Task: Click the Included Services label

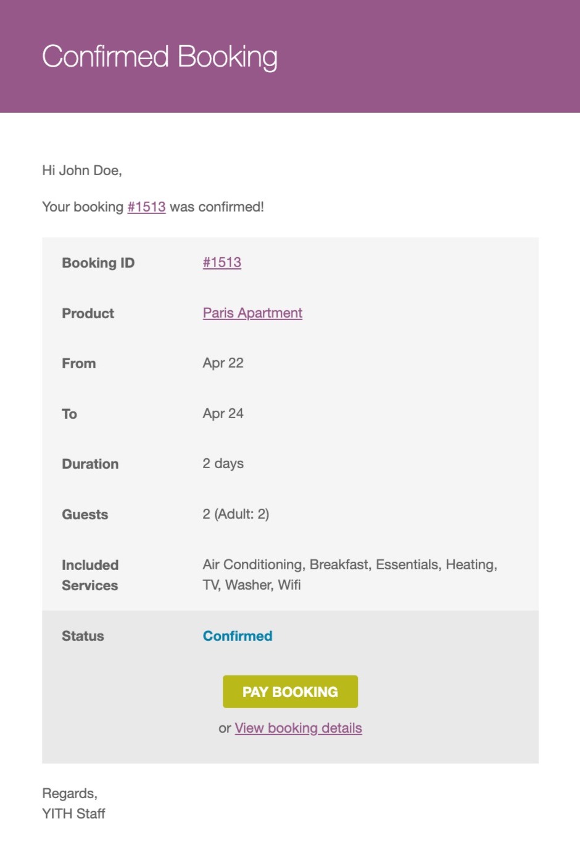Action: tap(90, 575)
